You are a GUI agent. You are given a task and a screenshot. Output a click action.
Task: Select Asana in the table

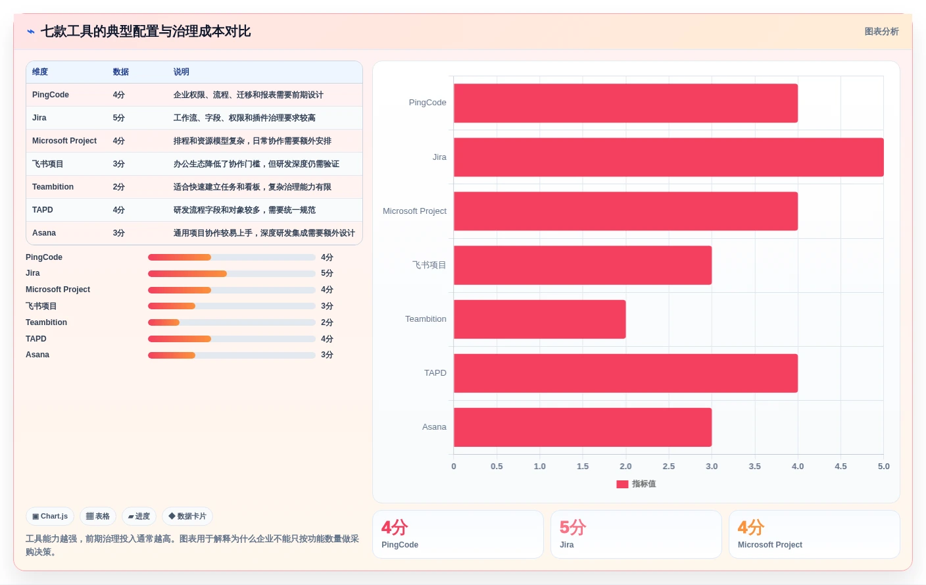pos(44,233)
